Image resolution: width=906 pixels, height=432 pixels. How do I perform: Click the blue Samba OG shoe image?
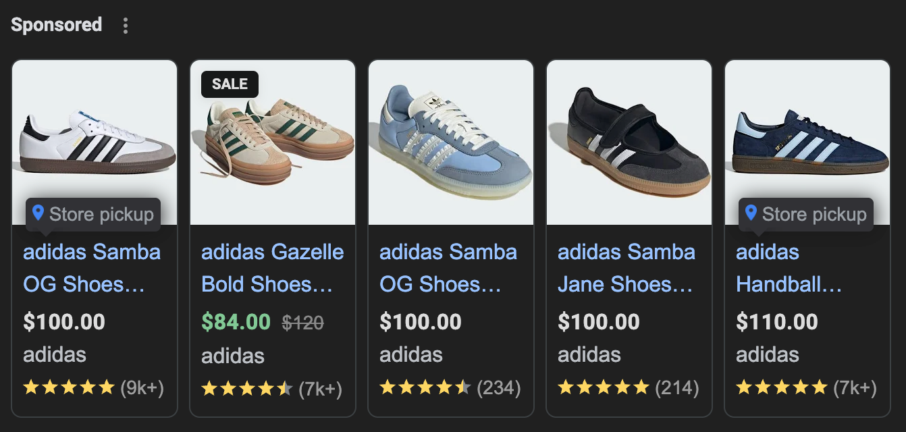click(450, 142)
